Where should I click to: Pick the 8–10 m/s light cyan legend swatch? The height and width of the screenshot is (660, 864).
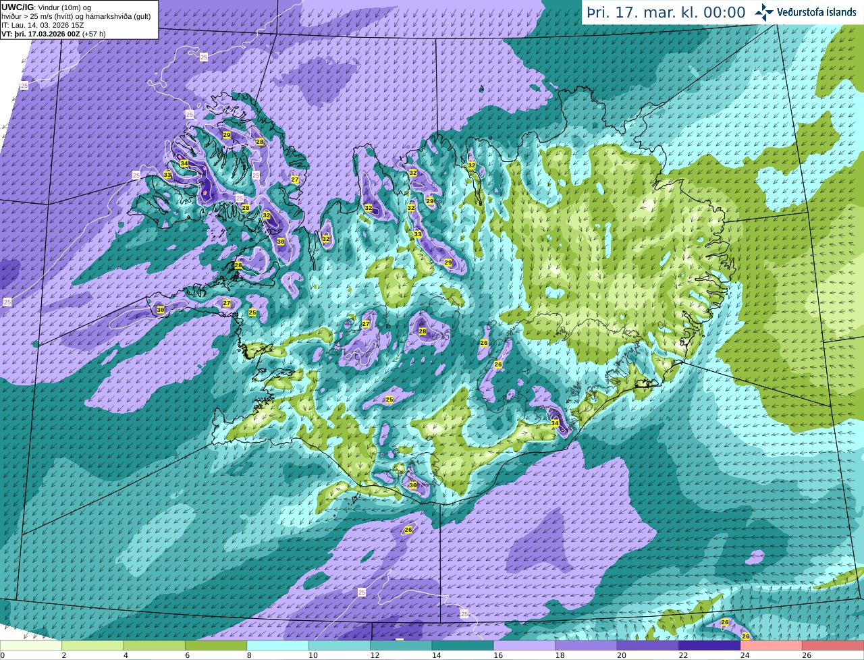point(277,646)
